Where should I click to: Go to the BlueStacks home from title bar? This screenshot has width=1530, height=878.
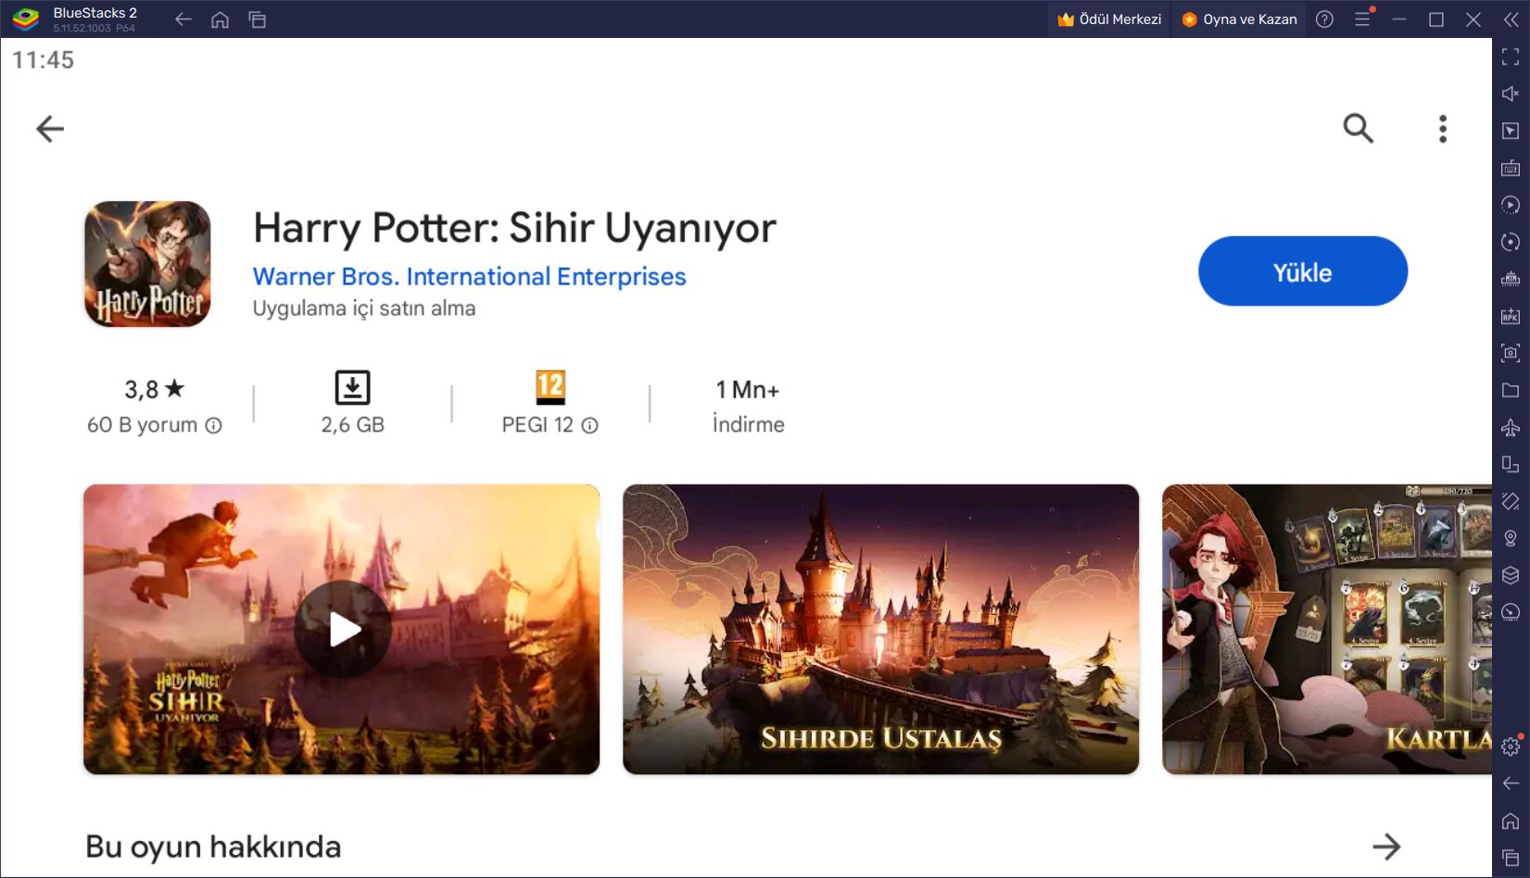pos(220,19)
